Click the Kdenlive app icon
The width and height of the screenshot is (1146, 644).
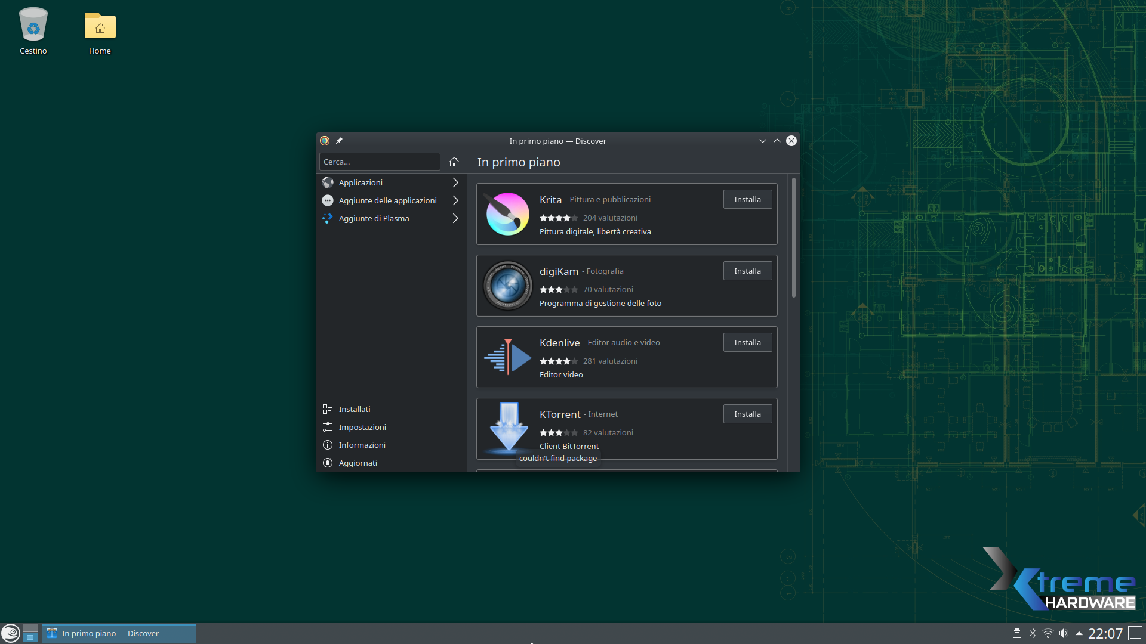coord(507,357)
